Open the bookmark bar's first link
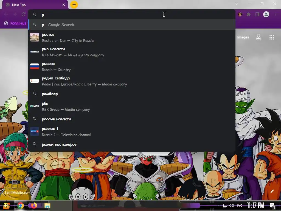 point(15,24)
